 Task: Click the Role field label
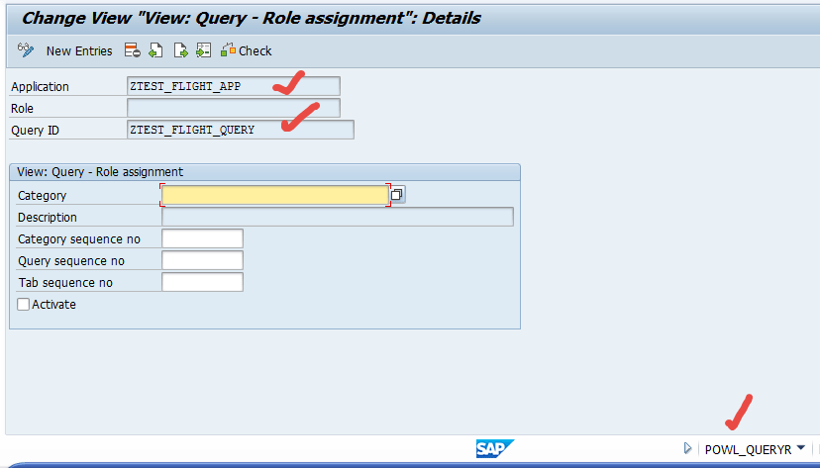22,109
